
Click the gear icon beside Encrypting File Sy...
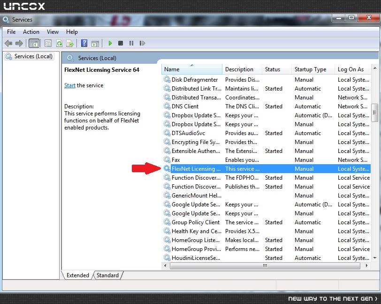(167, 142)
